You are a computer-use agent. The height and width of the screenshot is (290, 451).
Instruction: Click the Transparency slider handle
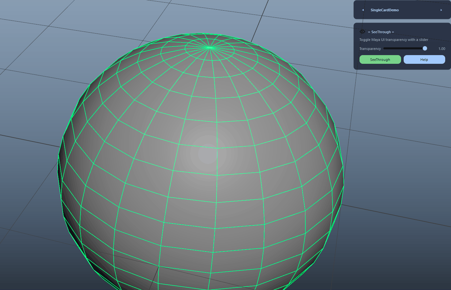click(425, 48)
